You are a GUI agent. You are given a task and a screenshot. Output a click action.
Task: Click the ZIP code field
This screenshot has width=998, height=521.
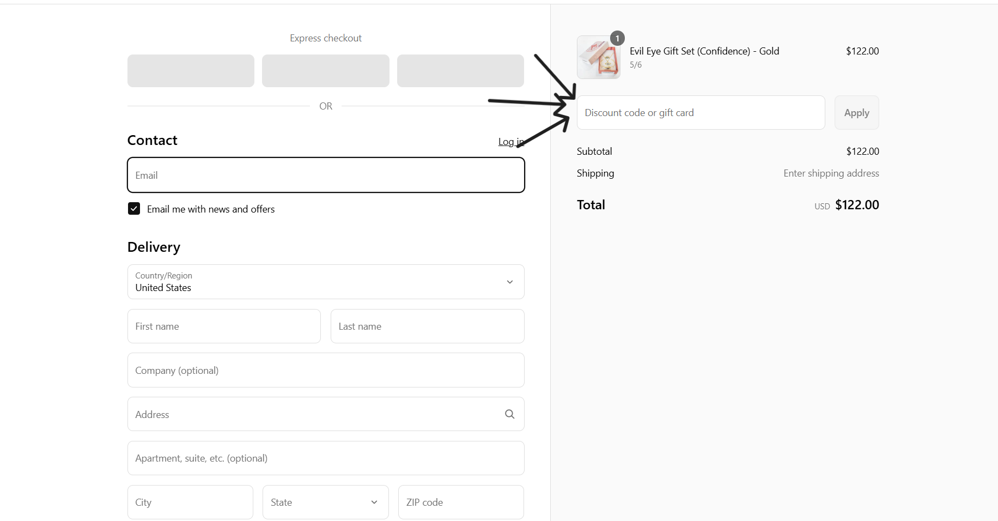tap(460, 502)
